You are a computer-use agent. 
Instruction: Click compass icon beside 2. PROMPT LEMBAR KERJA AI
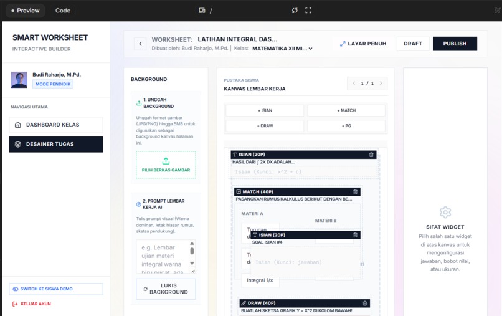click(x=139, y=204)
